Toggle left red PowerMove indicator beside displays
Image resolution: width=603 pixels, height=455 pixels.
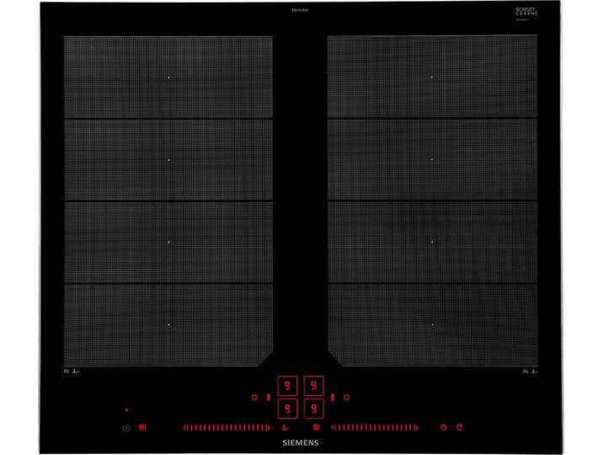(x=269, y=398)
